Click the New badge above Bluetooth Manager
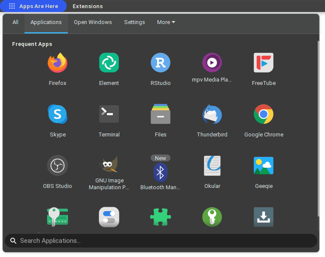Image resolution: width=325 pixels, height=257 pixels. click(x=161, y=158)
